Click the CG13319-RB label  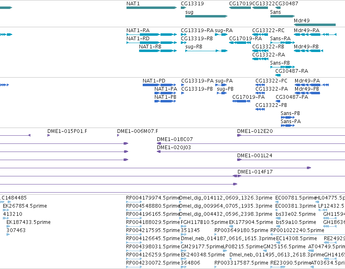point(197,38)
